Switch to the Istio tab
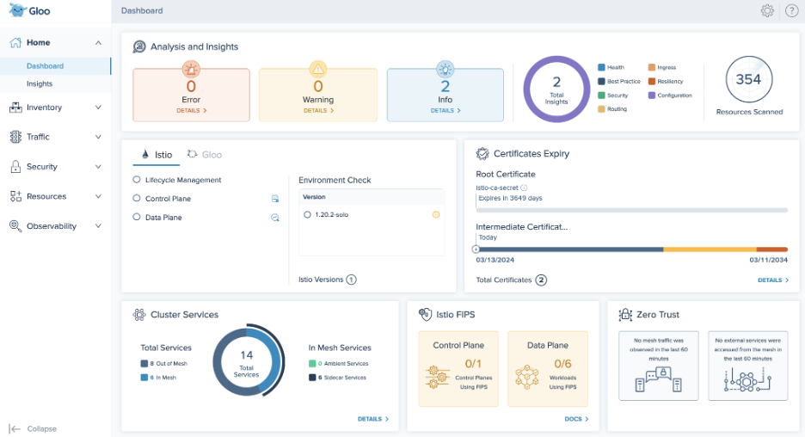This screenshot has width=805, height=437. coord(156,155)
